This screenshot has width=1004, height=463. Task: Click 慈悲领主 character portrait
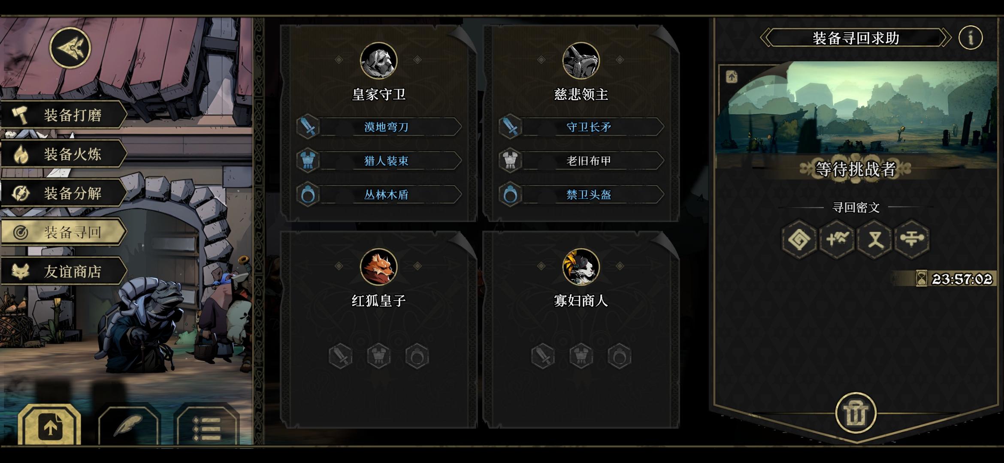[x=581, y=60]
